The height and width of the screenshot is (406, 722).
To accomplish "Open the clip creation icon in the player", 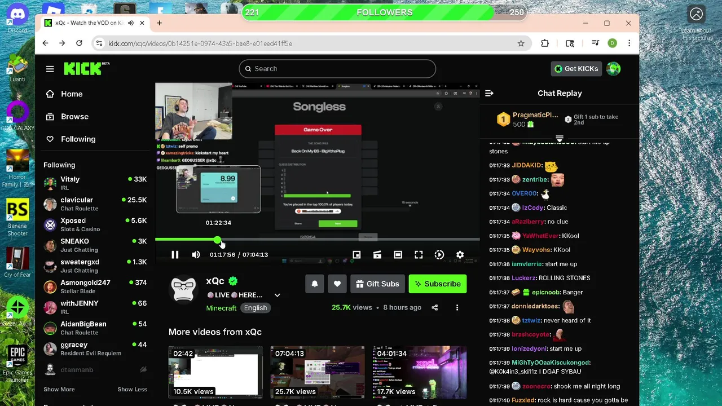I will tap(377, 255).
